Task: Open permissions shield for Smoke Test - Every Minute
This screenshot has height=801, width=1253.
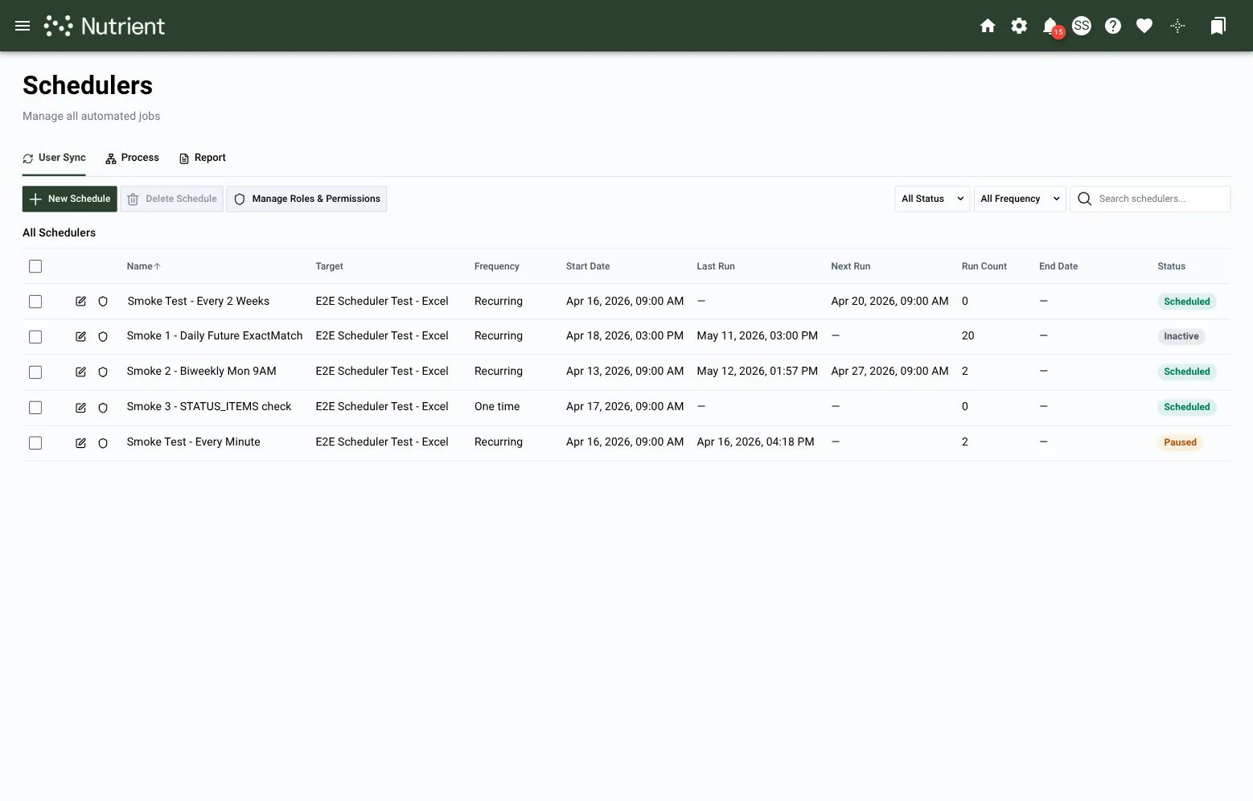Action: (103, 443)
